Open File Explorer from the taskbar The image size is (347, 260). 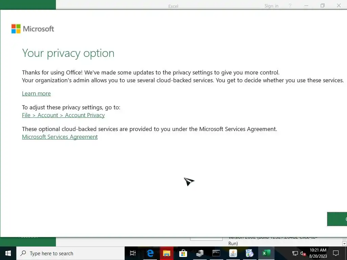(x=167, y=253)
